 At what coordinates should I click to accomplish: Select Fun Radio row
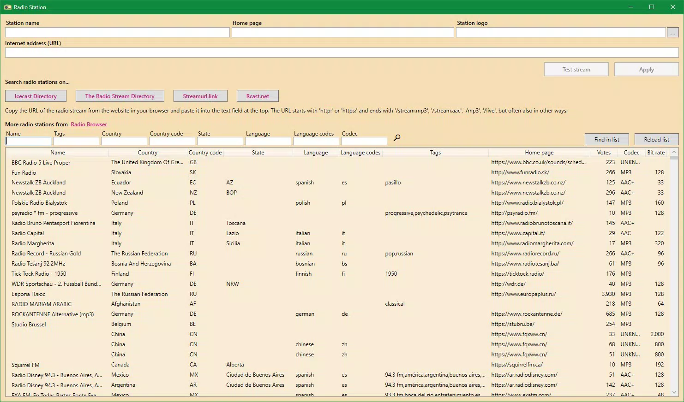337,172
